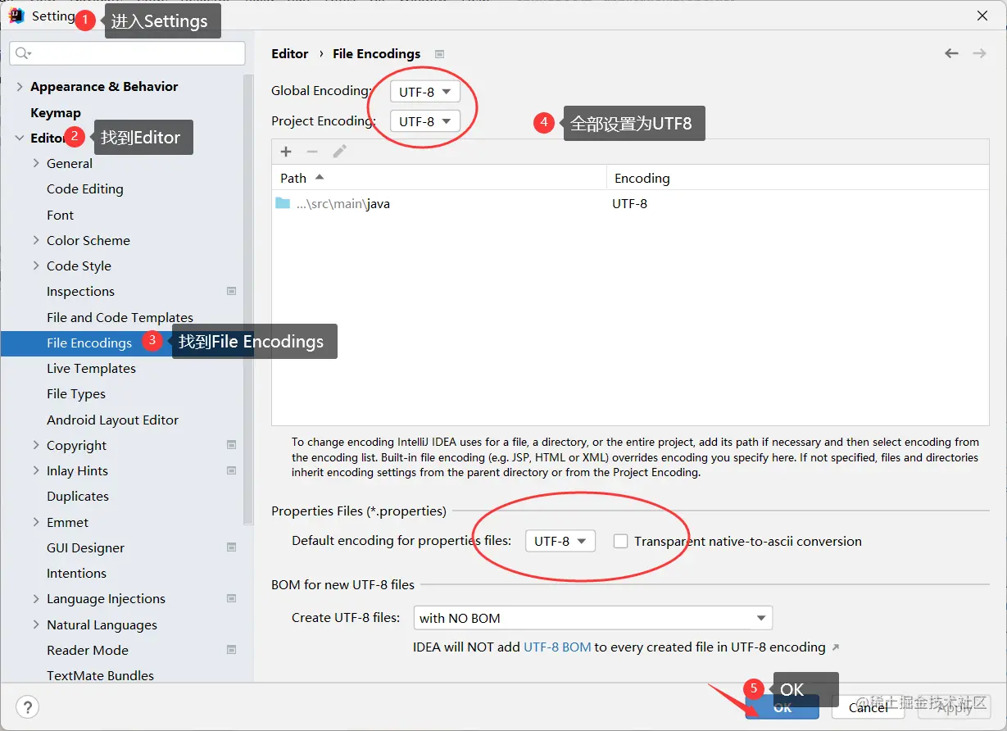Expand the General tree node
This screenshot has height=731, width=1007.
[36, 163]
